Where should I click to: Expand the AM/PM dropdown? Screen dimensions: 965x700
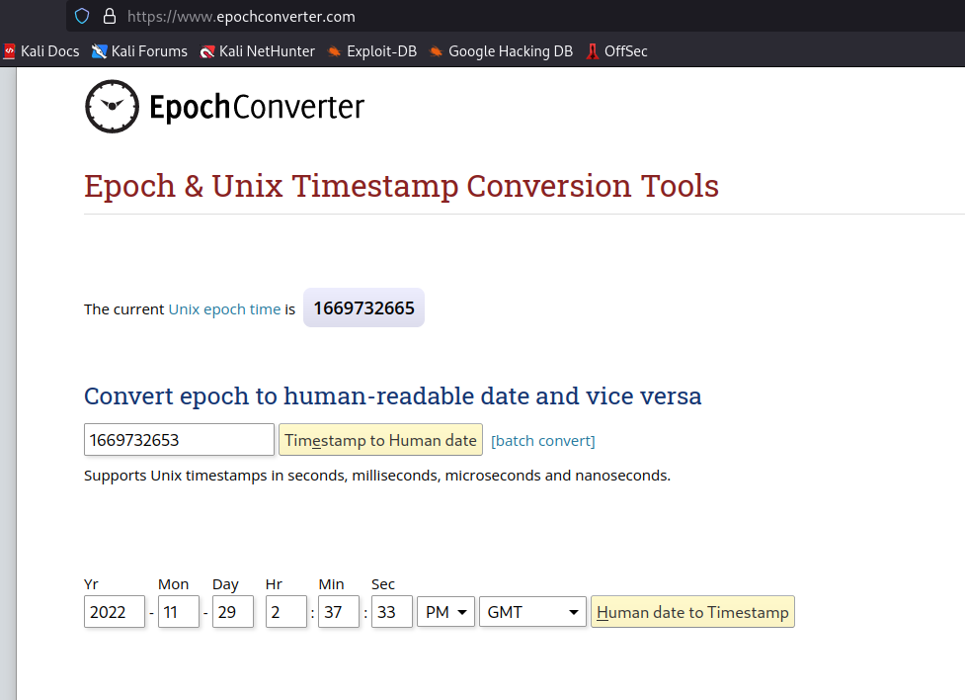(x=445, y=612)
